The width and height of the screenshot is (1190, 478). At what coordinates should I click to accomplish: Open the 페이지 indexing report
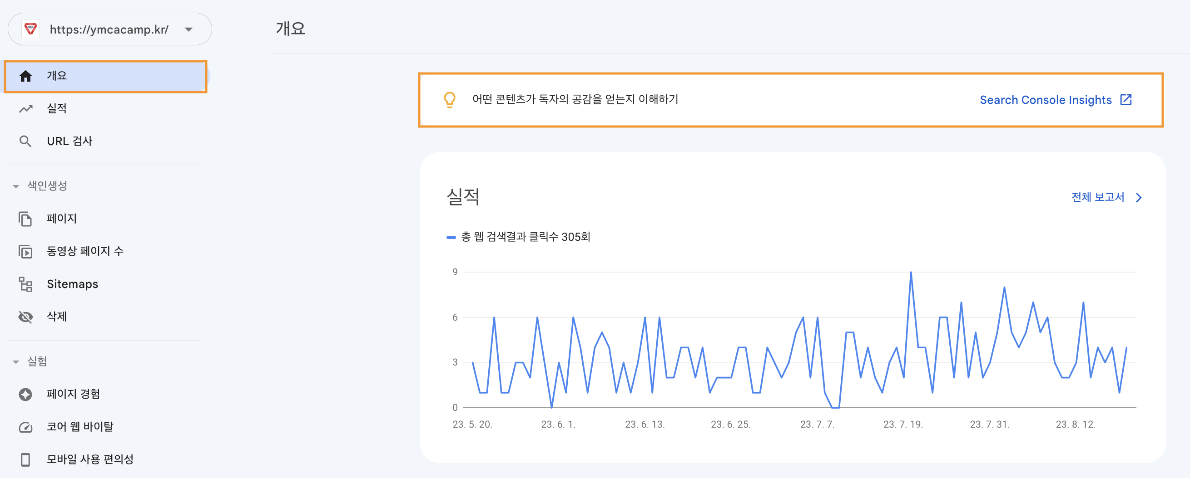click(62, 218)
